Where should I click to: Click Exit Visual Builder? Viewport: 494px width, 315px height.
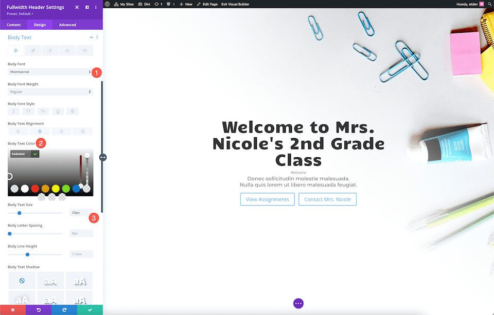235,4
